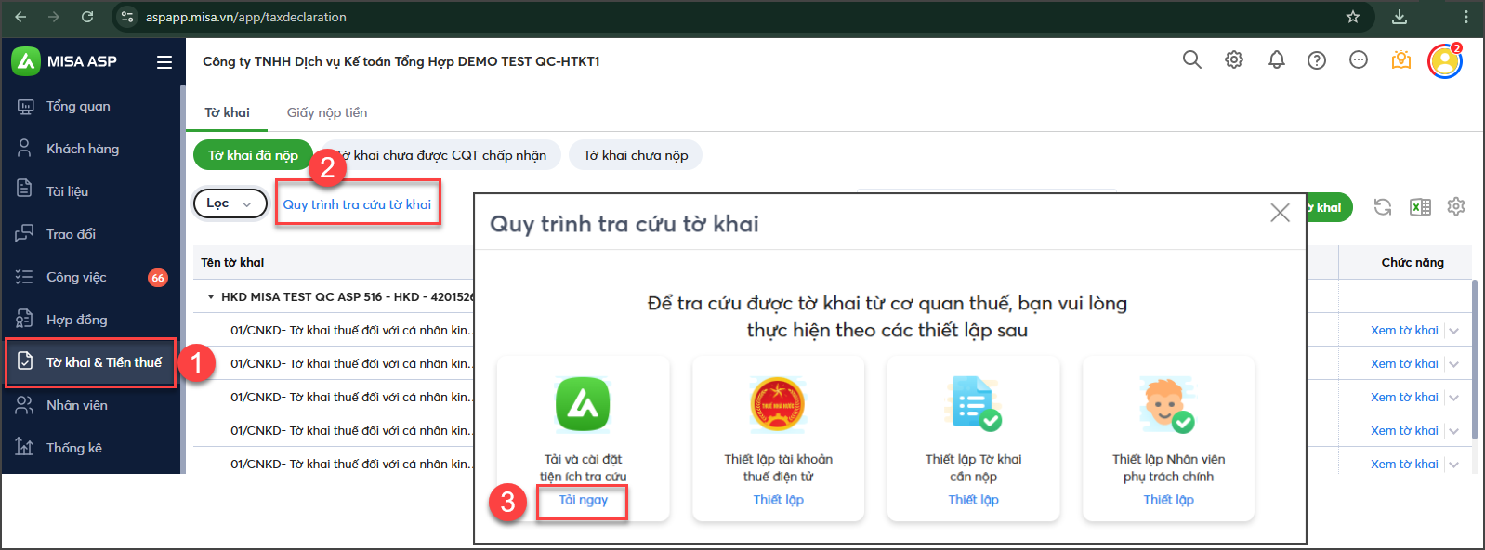1485x550 pixels.
Task: Open settings gear in top header
Action: click(x=1234, y=60)
